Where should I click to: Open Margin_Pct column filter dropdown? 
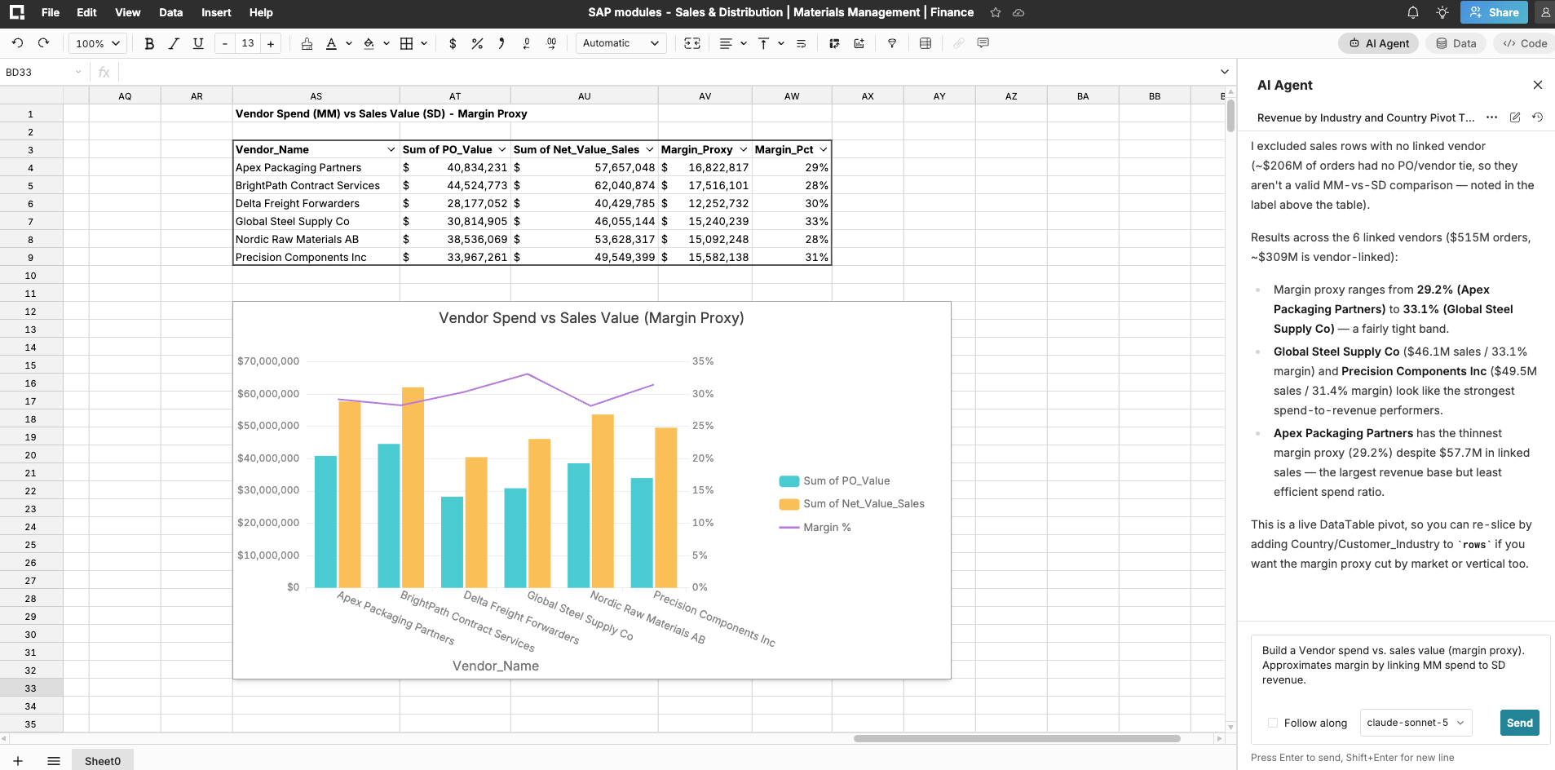pyautogui.click(x=824, y=149)
